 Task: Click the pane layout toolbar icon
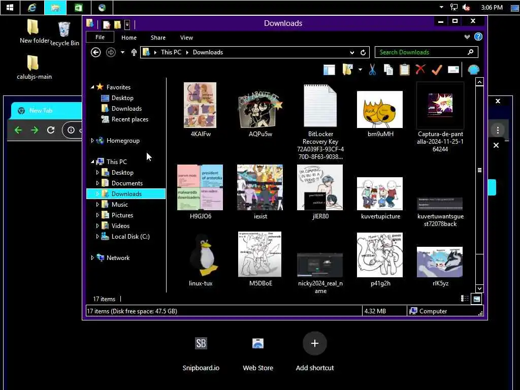(x=329, y=70)
